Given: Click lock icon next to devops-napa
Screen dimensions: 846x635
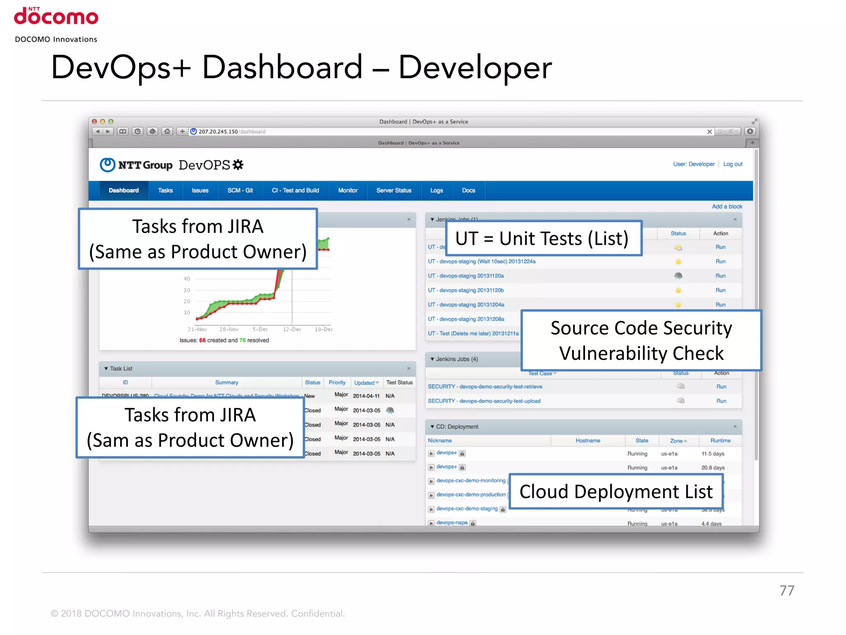Looking at the screenshot, I should [x=473, y=523].
